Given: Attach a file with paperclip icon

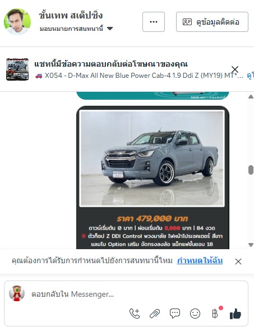Looking at the screenshot, I should click(x=155, y=314).
